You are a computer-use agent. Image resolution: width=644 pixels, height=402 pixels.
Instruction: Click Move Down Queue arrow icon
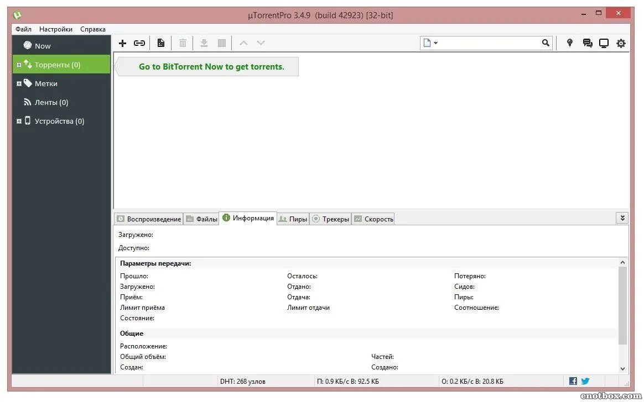point(261,43)
